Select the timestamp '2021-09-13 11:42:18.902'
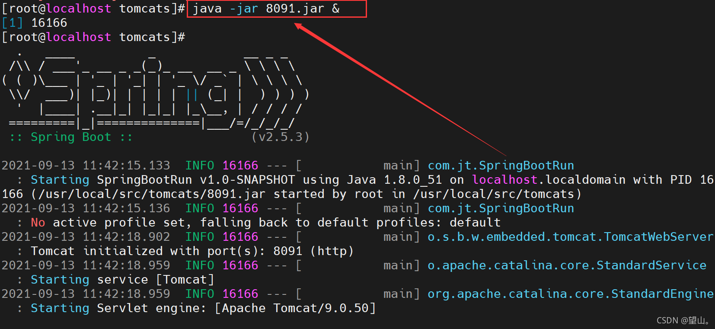The image size is (715, 329). pyautogui.click(x=86, y=237)
